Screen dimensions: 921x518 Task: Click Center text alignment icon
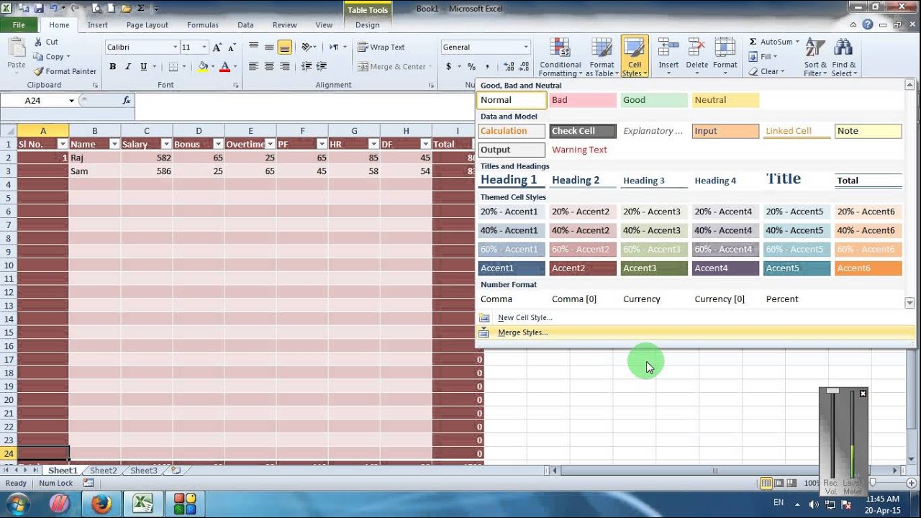click(x=269, y=67)
